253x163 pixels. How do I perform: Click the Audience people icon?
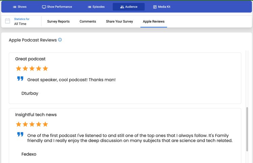point(122,7)
